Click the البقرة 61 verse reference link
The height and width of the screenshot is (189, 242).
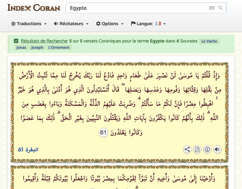tap(28, 150)
